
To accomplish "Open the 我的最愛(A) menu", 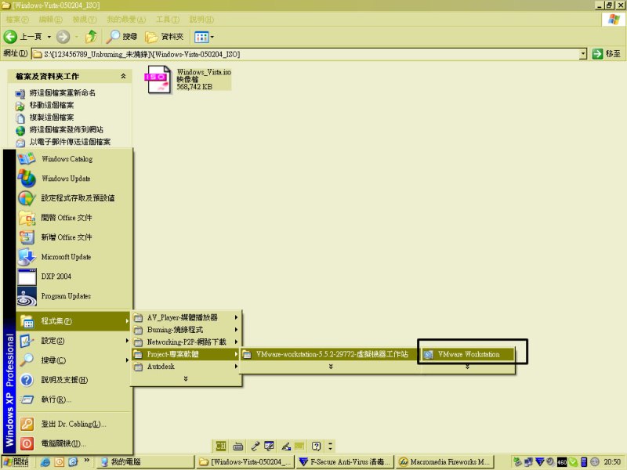I will click(x=126, y=19).
